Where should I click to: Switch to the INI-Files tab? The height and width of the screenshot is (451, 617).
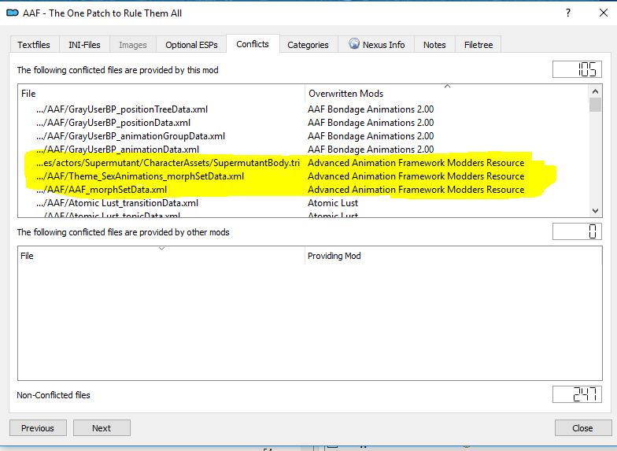(x=84, y=45)
